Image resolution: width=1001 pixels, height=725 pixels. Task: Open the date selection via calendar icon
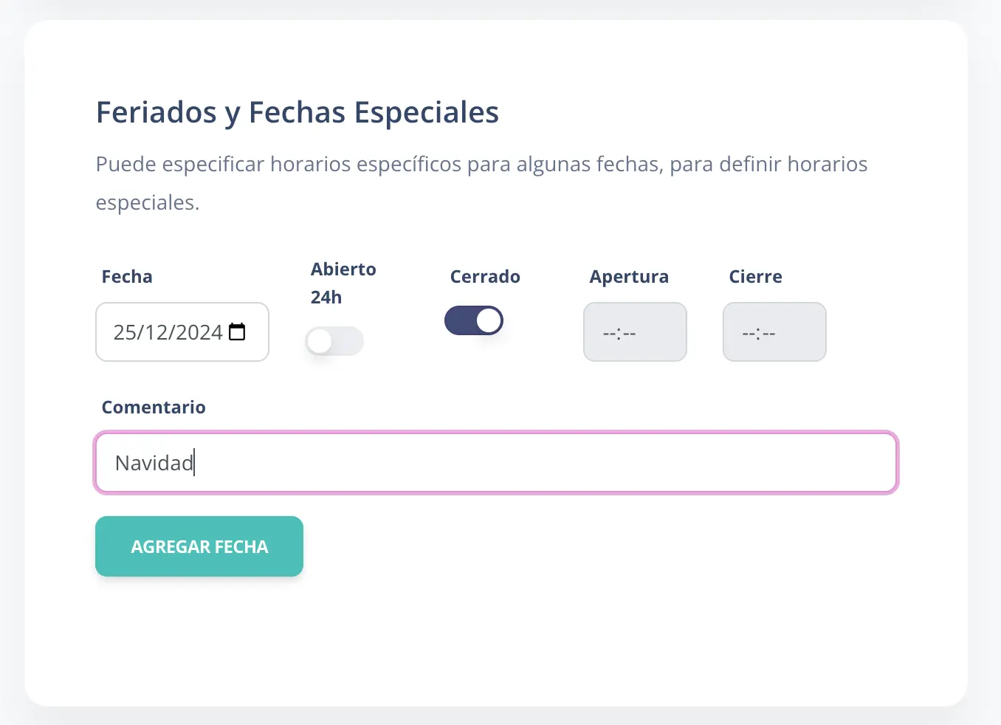237,332
